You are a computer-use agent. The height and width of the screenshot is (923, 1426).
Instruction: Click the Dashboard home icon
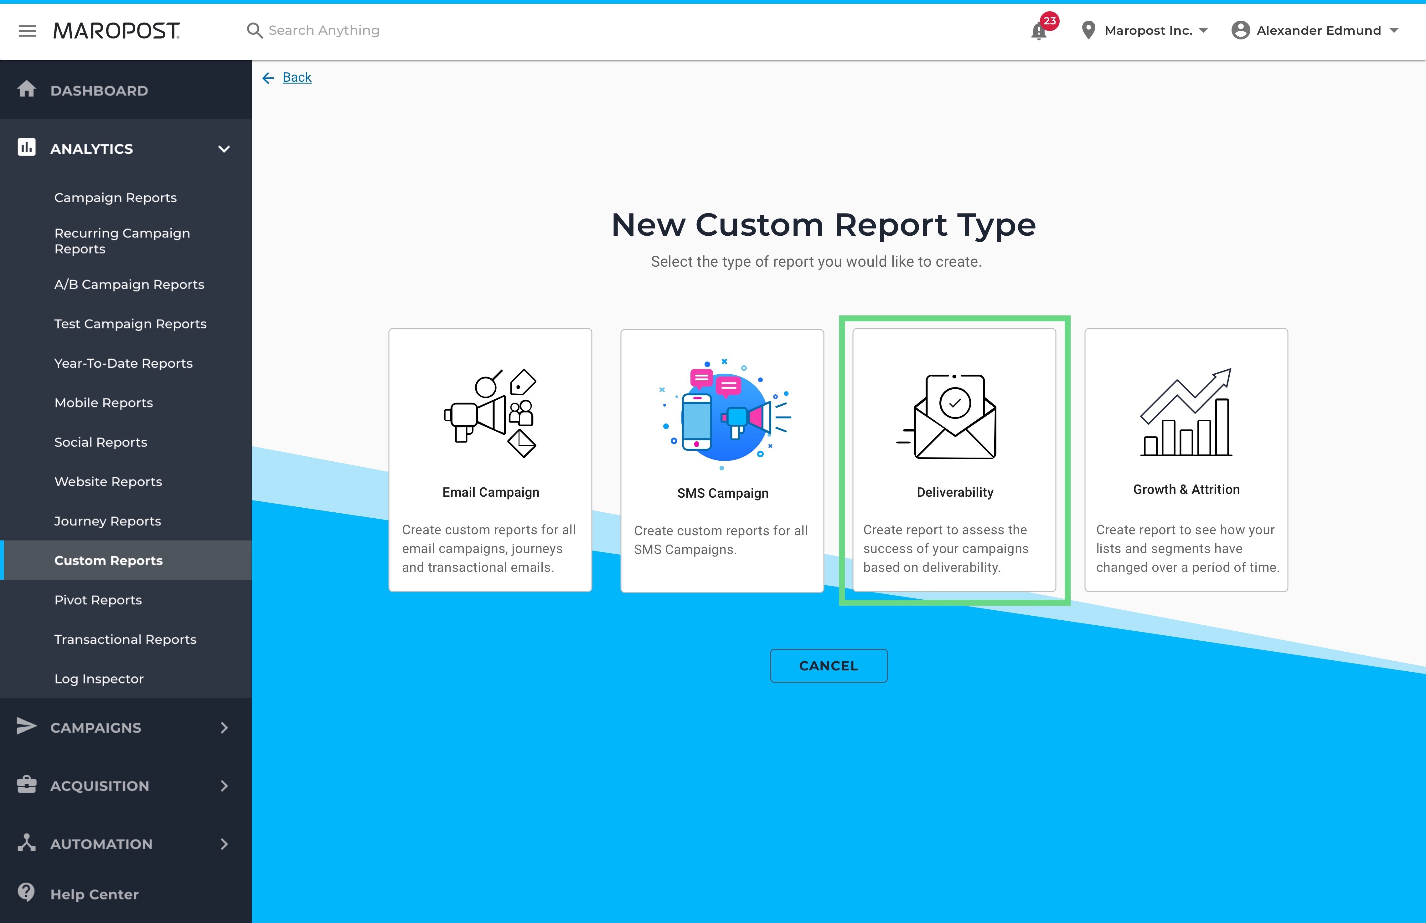26,89
